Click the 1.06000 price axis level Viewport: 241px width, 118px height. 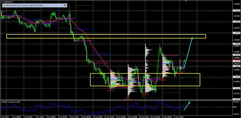(236, 44)
